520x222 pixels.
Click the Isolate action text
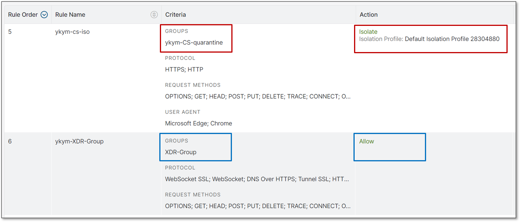[x=368, y=32]
